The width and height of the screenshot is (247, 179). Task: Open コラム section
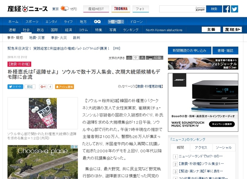coord(83,30)
